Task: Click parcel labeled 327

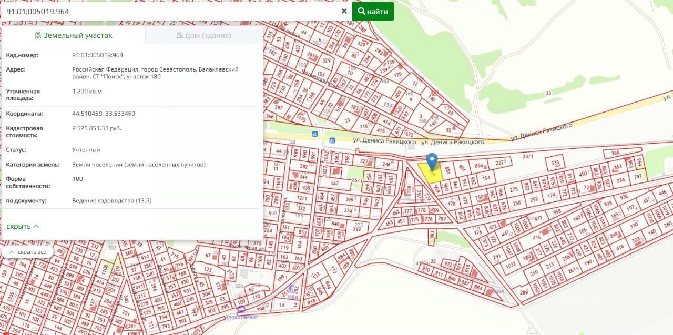Action: click(x=363, y=161)
